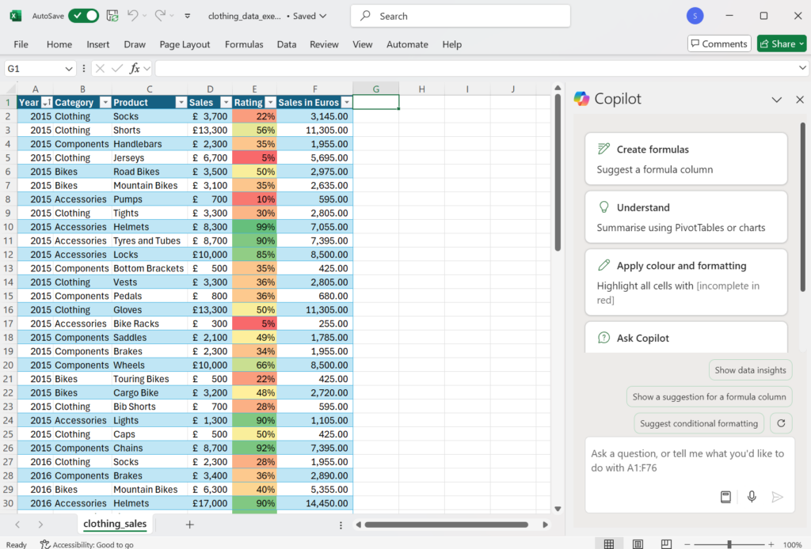811x549 pixels.
Task: Add a new sheet with plus icon
Action: 189,524
